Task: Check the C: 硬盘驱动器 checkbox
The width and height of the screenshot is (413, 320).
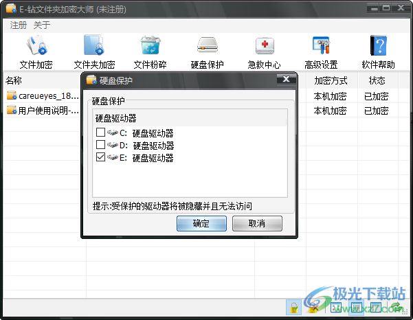Action: point(100,133)
